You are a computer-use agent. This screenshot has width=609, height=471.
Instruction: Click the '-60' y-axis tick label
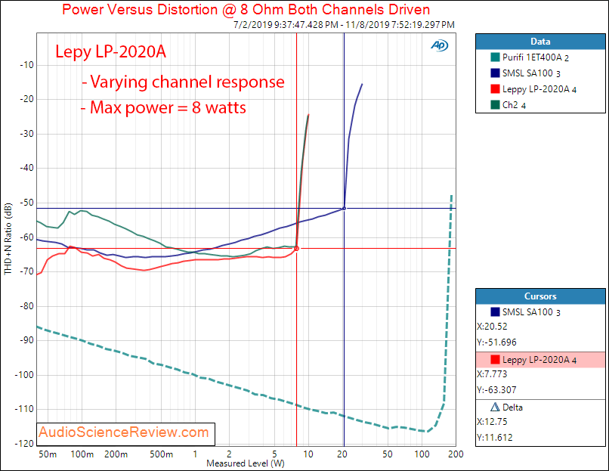coord(26,237)
